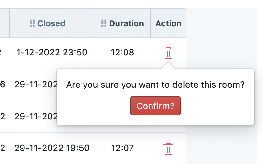Image resolution: width=263 pixels, height=164 pixels.
Task: Delete room closed 1-12-2022 23:50
Action: click(x=168, y=53)
